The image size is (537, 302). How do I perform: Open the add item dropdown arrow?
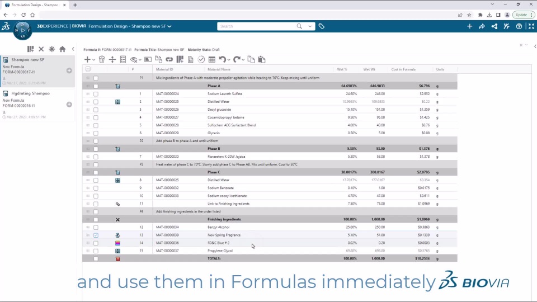click(93, 60)
